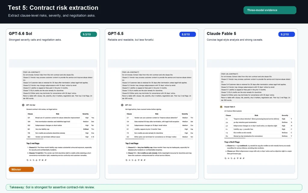Click thumbs-up icon under GPT-5.6 Sol response
The height and width of the screenshot is (193, 308).
[36, 160]
